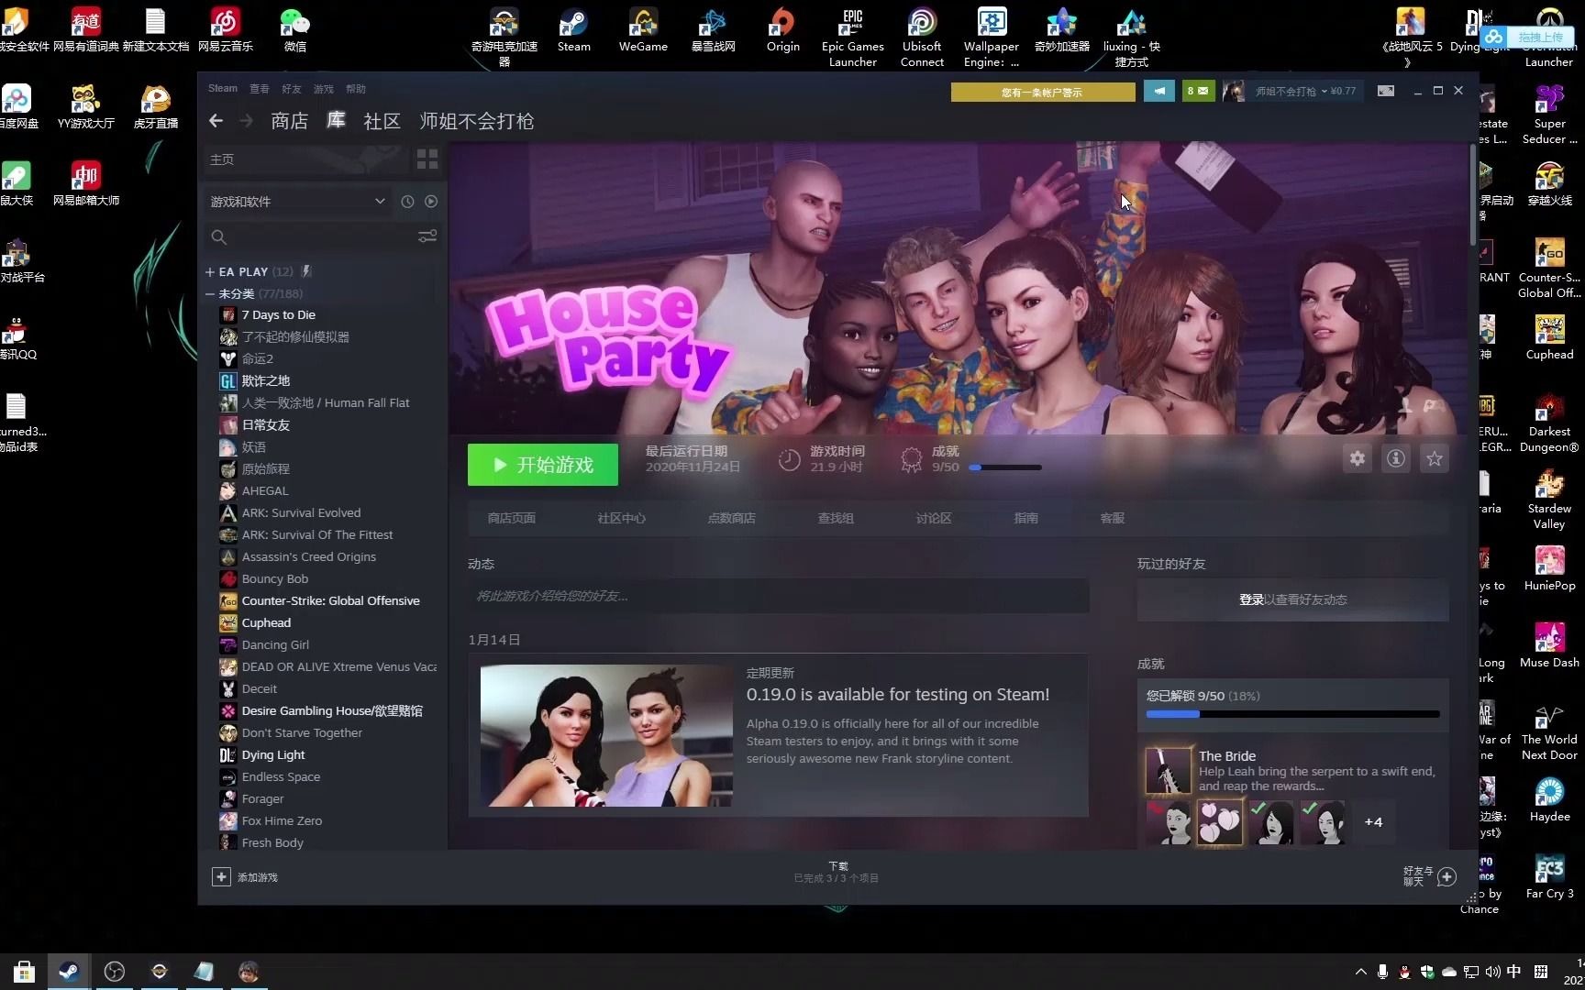This screenshot has width=1585, height=990.
Task: Collapse the 未分类 collection
Action: [210, 294]
